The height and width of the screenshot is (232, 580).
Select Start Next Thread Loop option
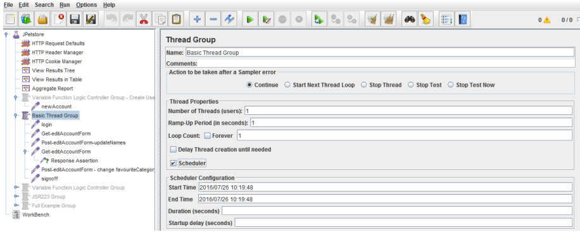(287, 85)
